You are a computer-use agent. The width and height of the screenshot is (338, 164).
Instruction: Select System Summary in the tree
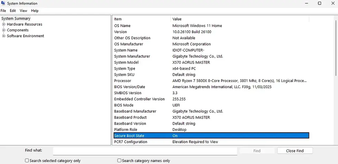(x=16, y=19)
